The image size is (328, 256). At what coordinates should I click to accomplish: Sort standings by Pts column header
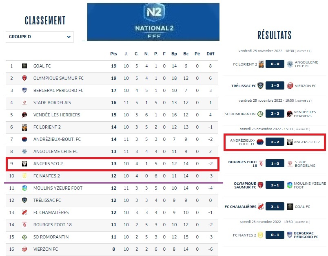click(113, 54)
